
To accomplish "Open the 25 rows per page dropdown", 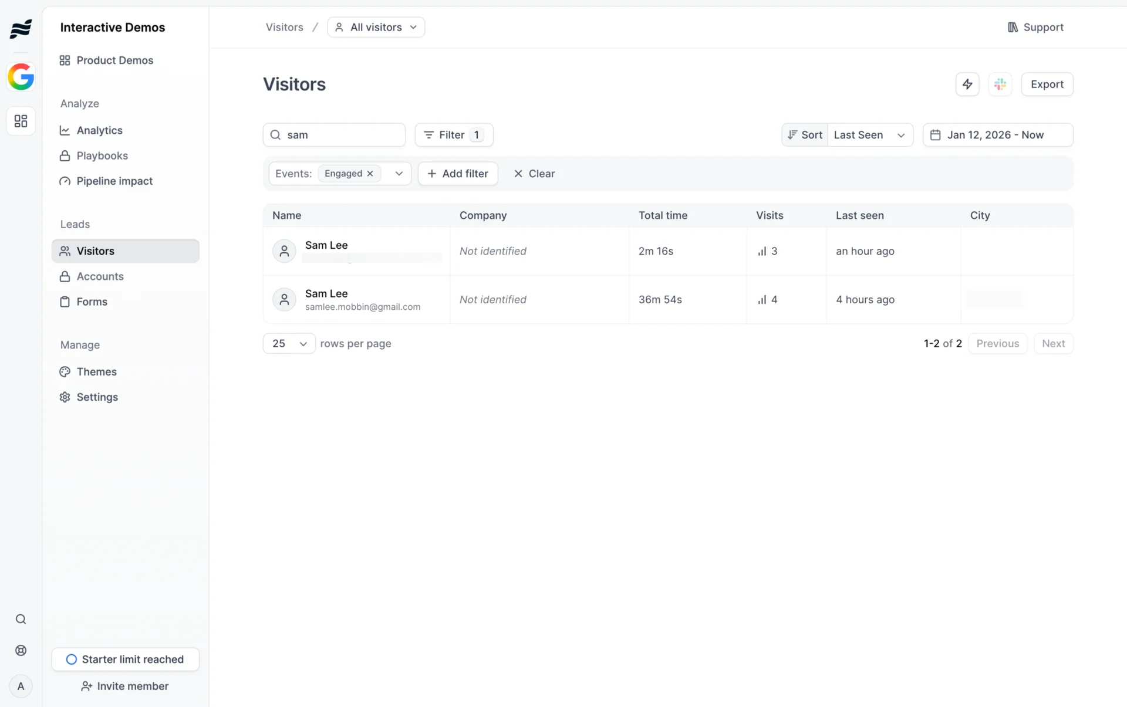I will click(x=289, y=343).
